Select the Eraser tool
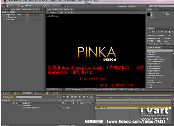This screenshot has width=174, height=126. point(45,6)
